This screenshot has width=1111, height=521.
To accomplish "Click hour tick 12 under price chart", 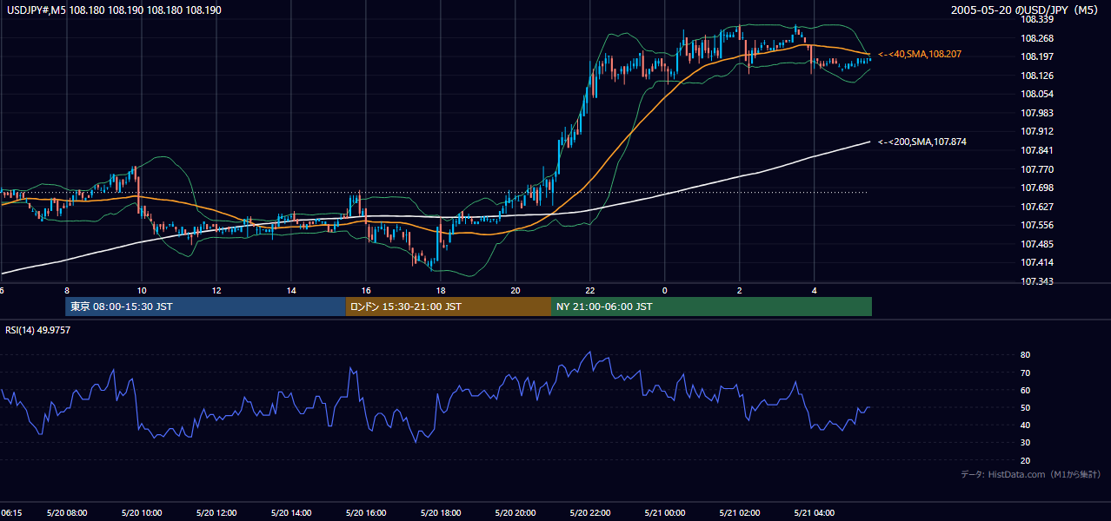I will click(216, 291).
